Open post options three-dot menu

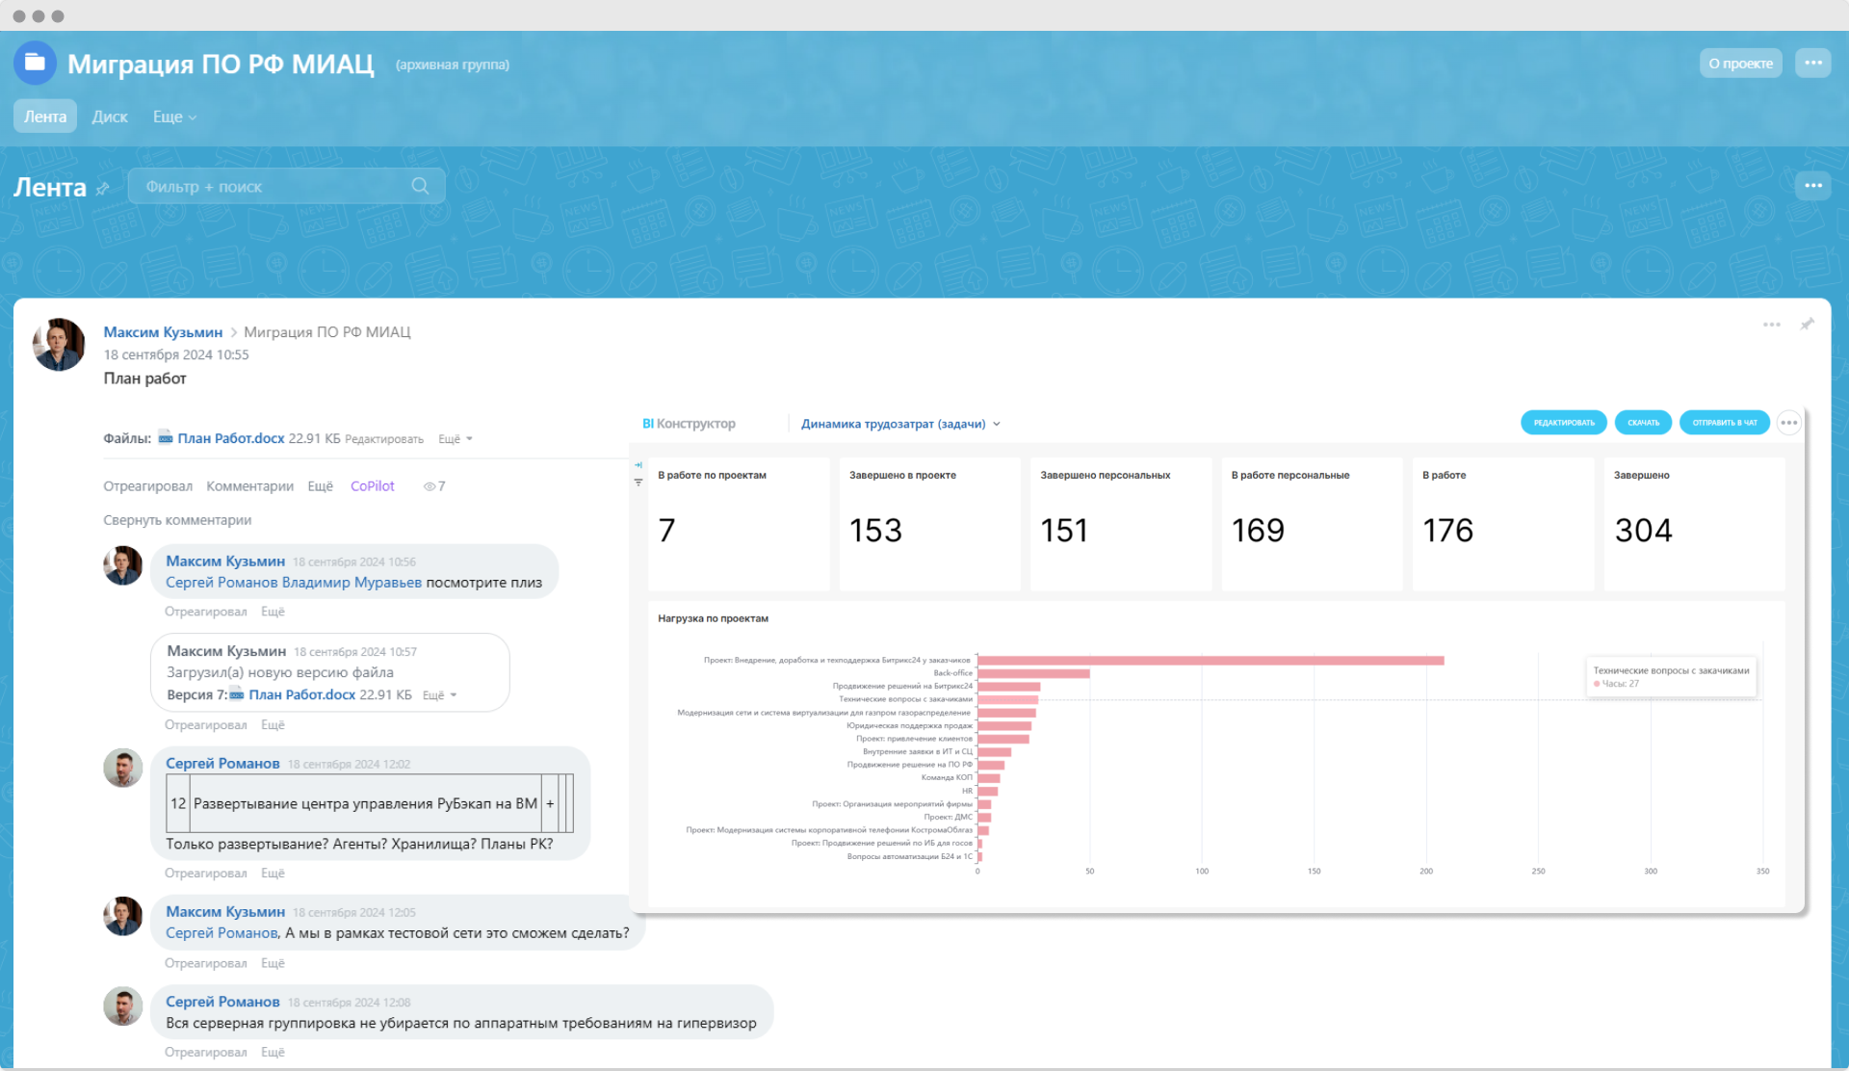coord(1771,325)
